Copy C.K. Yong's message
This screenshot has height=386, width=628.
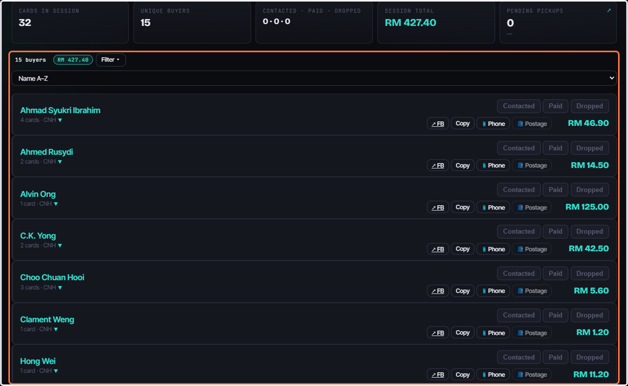coord(463,249)
